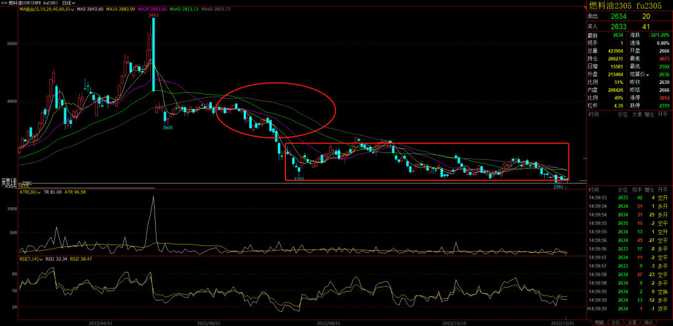The width and height of the screenshot is (673, 326).
Task: Select the last tick row marked 双平
Action: click(x=628, y=309)
